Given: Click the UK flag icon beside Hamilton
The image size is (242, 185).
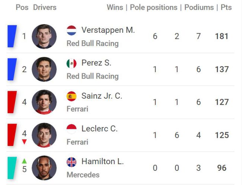Looking at the screenshot, I should [71, 162].
